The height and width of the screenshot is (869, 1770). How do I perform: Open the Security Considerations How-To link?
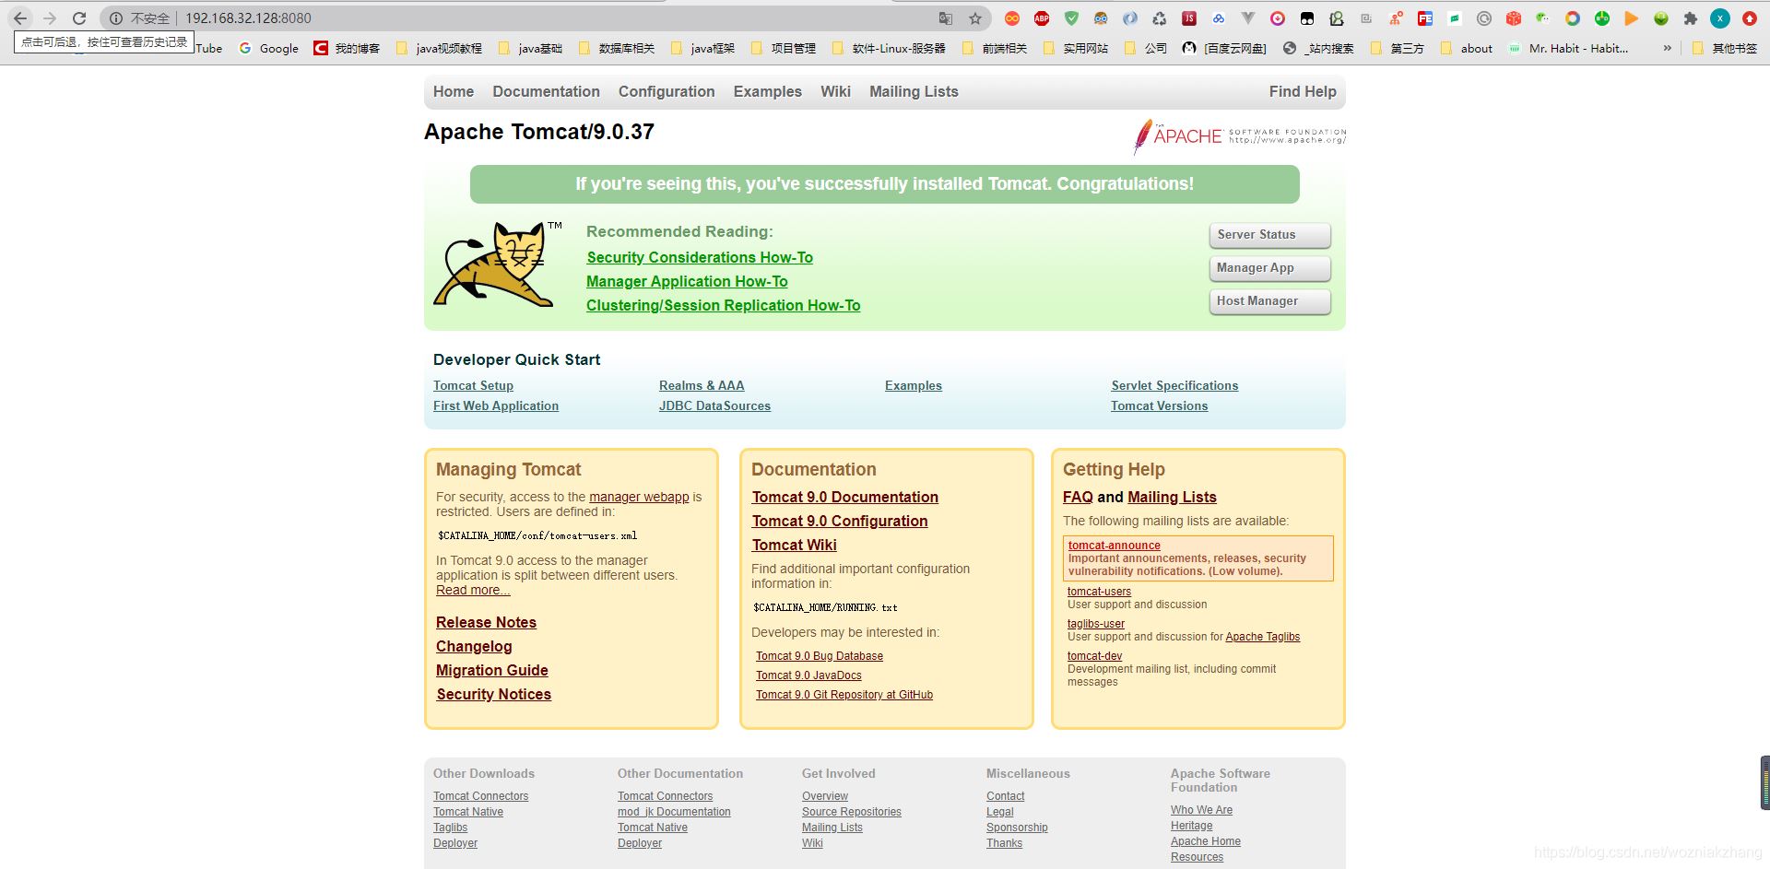point(699,257)
